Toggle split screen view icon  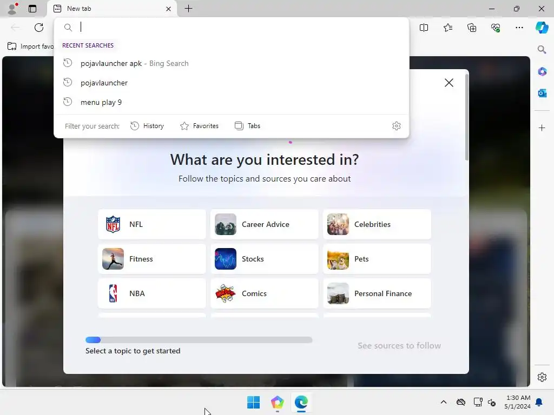[424, 28]
